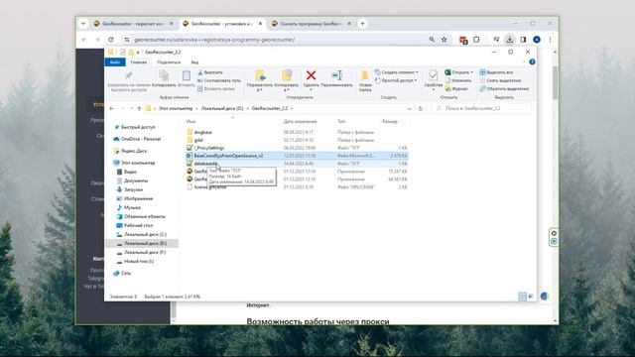Click Chrome's back arrow

click(84, 40)
